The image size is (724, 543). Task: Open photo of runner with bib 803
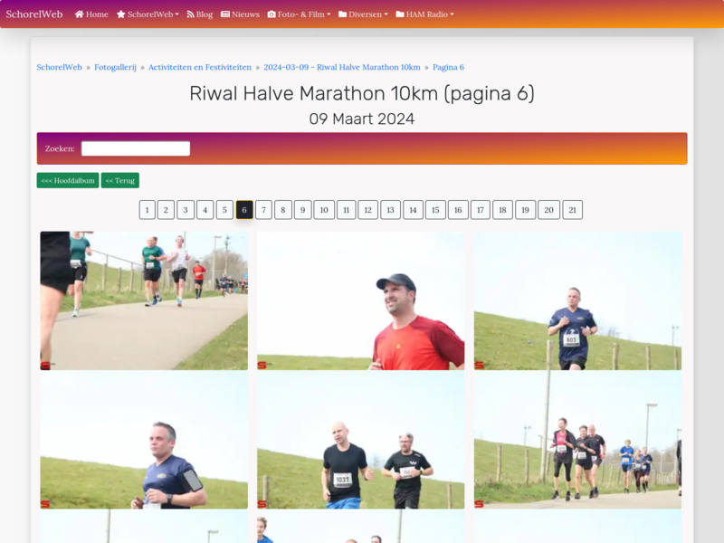pos(577,300)
